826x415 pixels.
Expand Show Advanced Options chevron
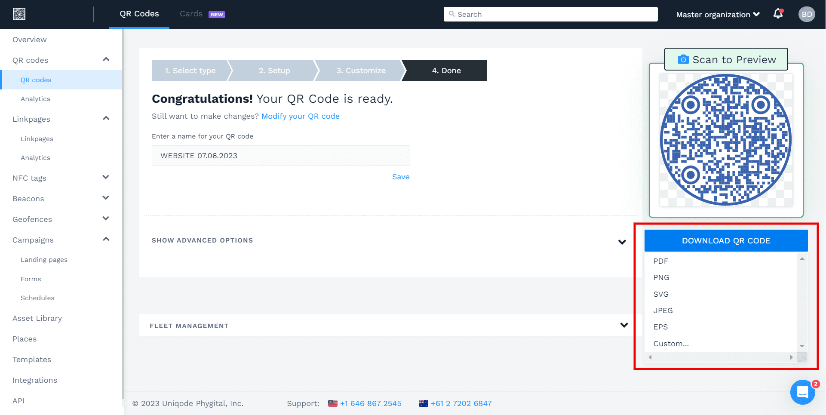[x=622, y=242]
